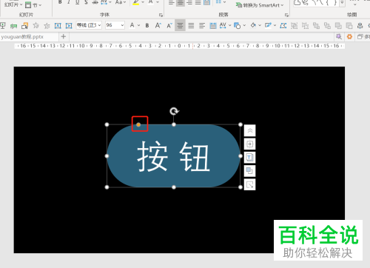The width and height of the screenshot is (370, 268).
Task: Decrease font size with A-down icon
Action: coord(169,25)
